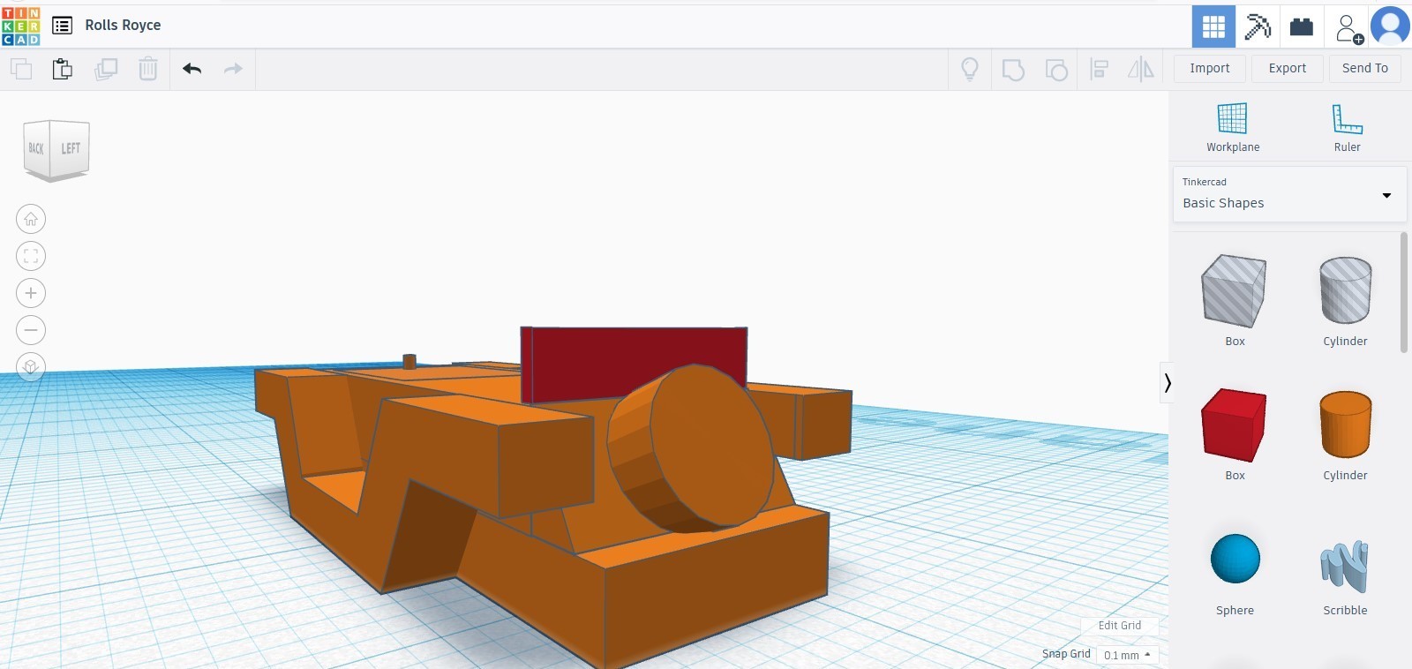Click the Group shapes icon
Image resolution: width=1412 pixels, height=669 pixels.
1013,69
